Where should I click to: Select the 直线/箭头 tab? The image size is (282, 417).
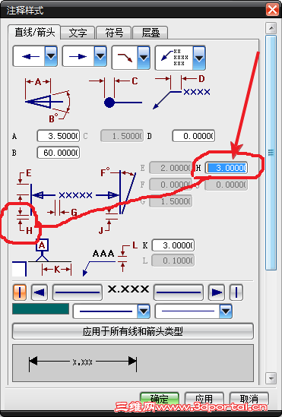click(34, 32)
